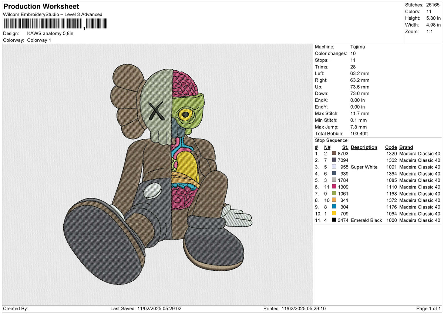Click the Brand column header
The height and width of the screenshot is (314, 444).
pyautogui.click(x=406, y=147)
